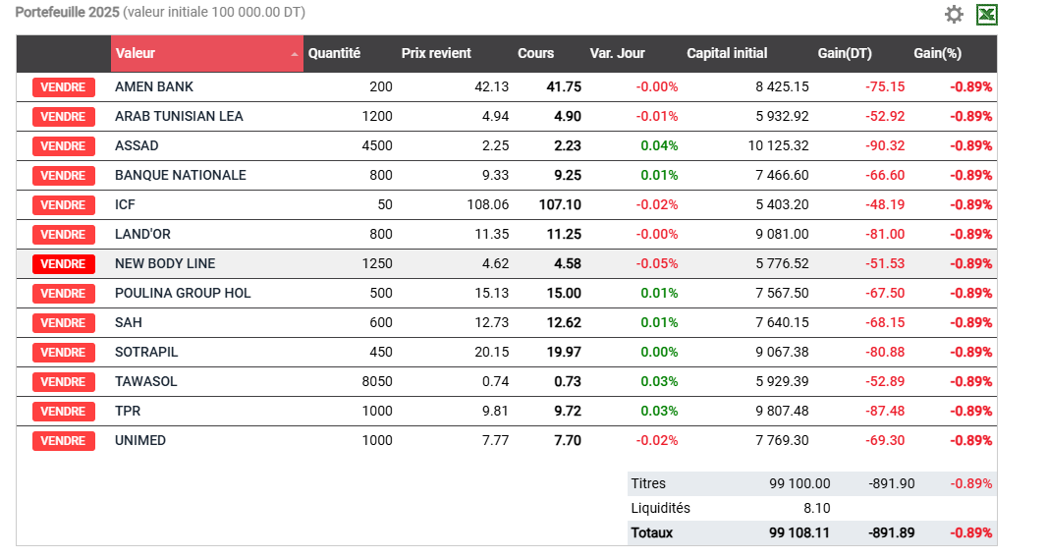Viewport: 1046px width, 558px height.
Task: Click TPR capital value 9 807.48
Action: [x=782, y=411]
